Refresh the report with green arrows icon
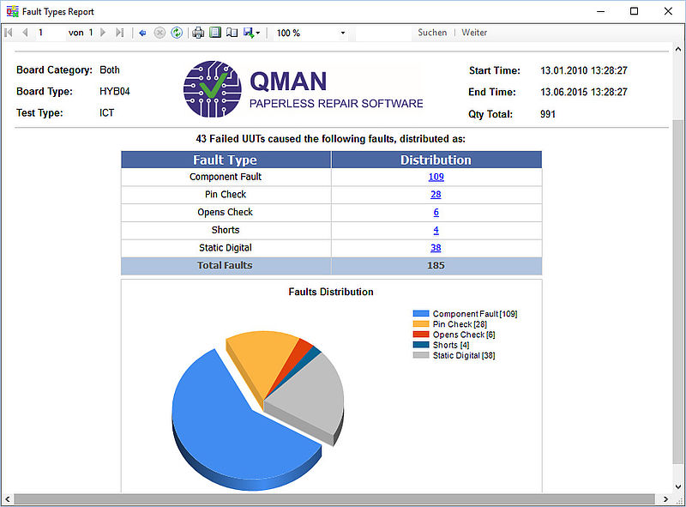The width and height of the screenshot is (686, 507). pyautogui.click(x=177, y=33)
